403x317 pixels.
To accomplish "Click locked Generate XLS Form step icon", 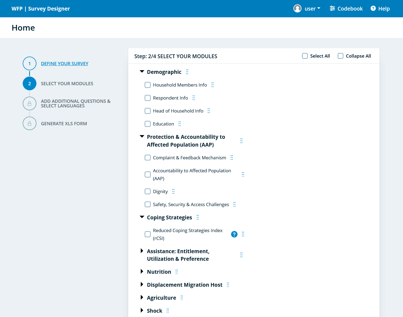I will (x=29, y=124).
